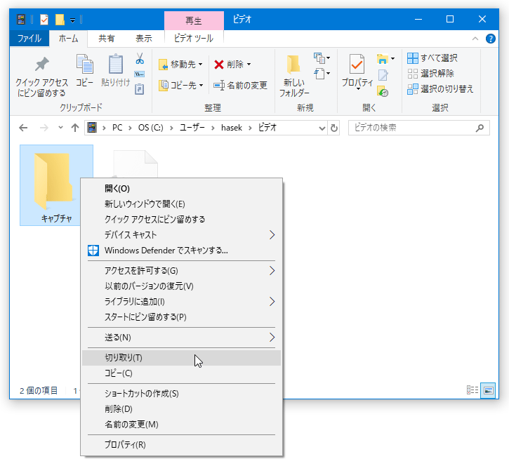509x466 pixels.
Task: Open the New item dropdown in ribbon
Action: pos(322,58)
